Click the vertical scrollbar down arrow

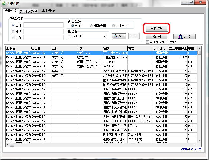199,140
